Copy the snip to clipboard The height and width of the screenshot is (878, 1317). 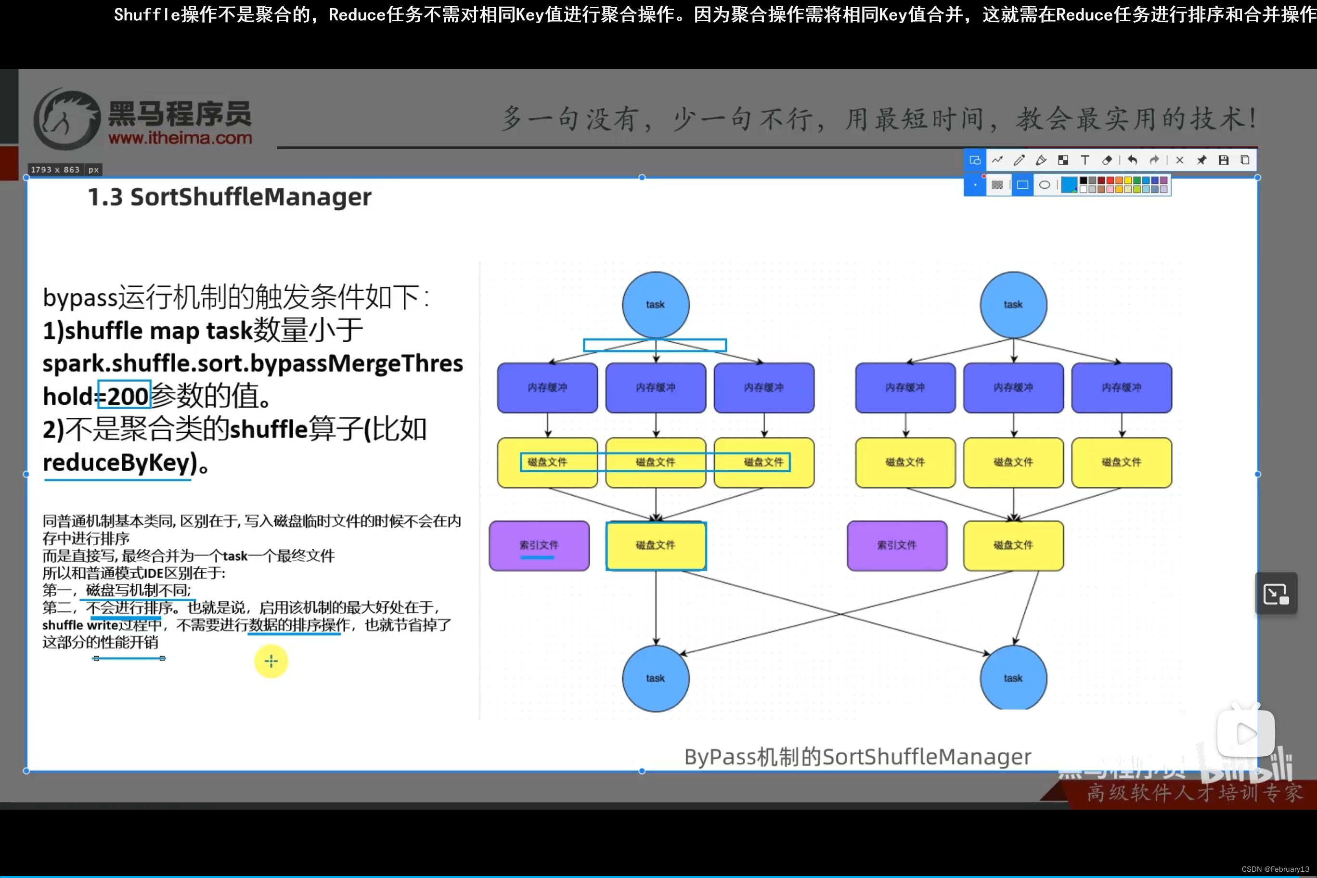1245,160
